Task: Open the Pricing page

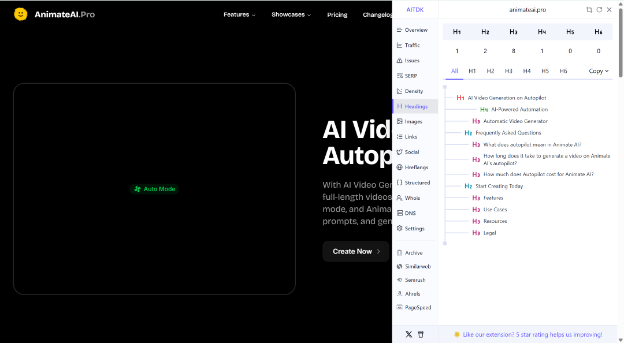Action: pyautogui.click(x=337, y=14)
